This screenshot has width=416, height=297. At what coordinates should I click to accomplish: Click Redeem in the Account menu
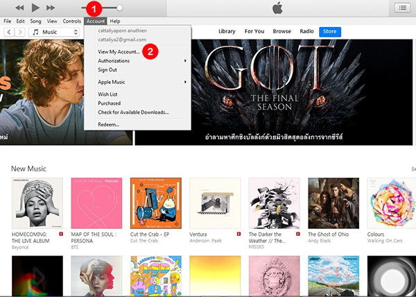109,124
